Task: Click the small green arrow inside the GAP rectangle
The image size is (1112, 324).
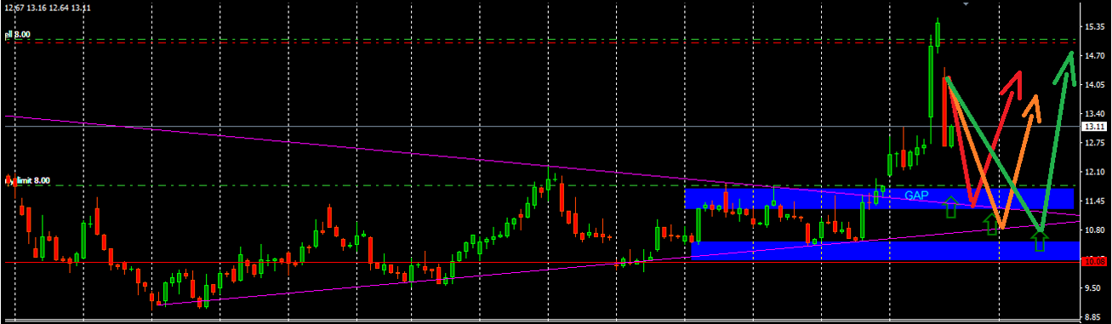Action: coord(950,207)
